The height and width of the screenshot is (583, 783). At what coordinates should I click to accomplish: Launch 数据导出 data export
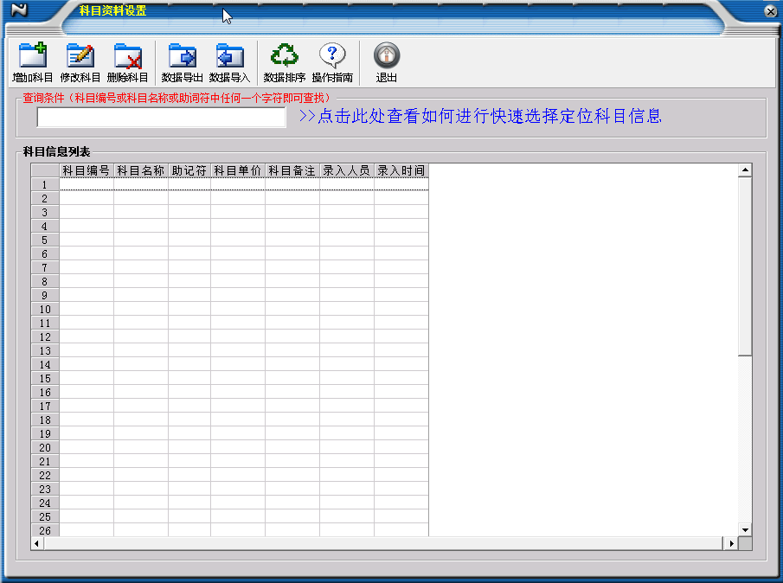click(x=182, y=62)
